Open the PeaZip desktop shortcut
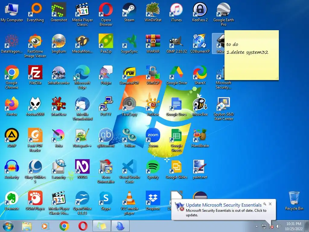 106,43
